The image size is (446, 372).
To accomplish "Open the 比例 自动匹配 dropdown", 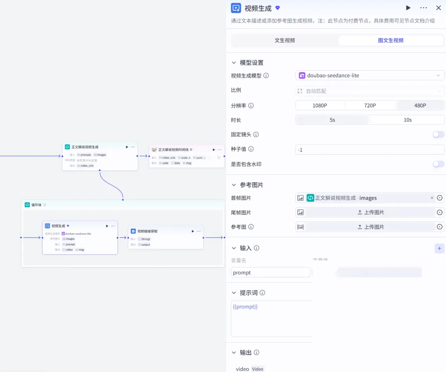I will (x=370, y=91).
